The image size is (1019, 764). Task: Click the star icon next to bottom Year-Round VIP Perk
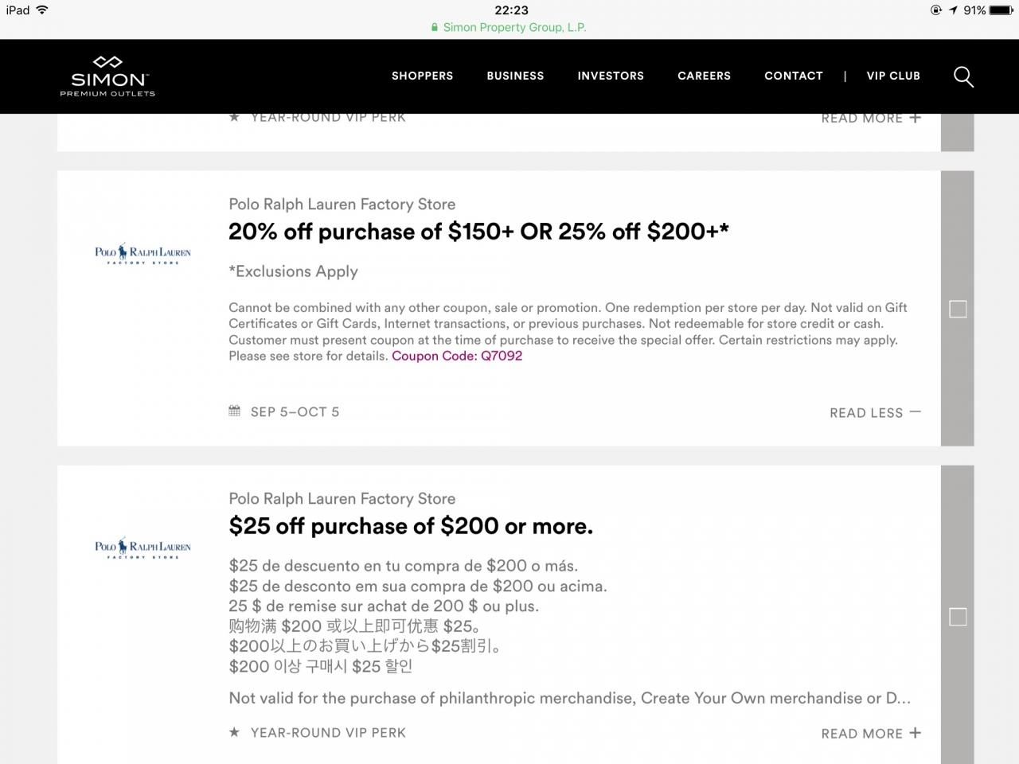pos(234,732)
